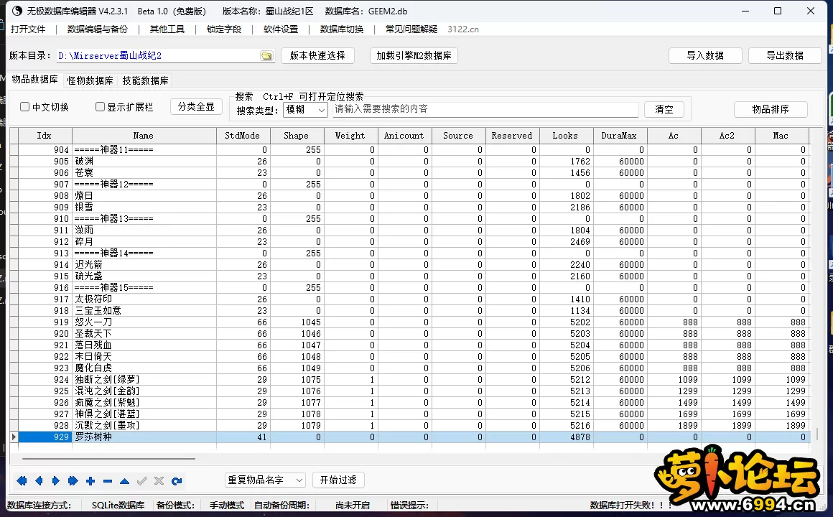Click the 导入数据 button

[705, 56]
